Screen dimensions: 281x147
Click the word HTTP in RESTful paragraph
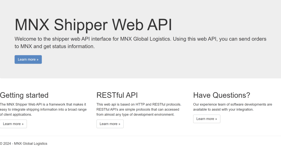point(140,104)
